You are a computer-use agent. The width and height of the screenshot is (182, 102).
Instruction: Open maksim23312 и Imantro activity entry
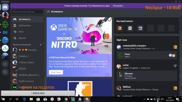pos(147,47)
